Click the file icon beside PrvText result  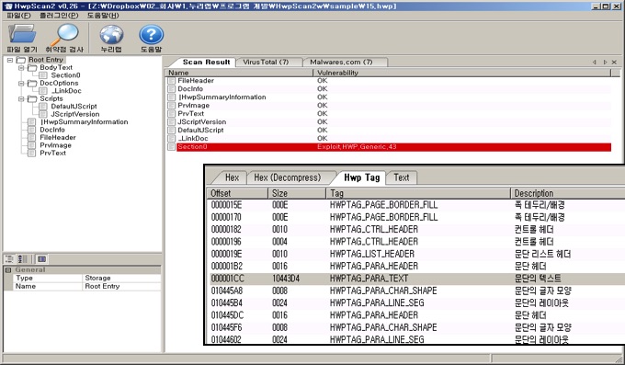[x=171, y=114]
